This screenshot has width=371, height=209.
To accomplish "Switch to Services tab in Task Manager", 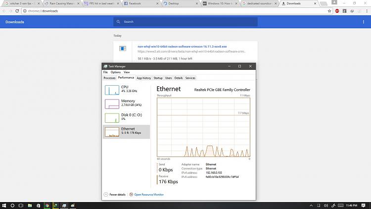I will click(x=190, y=78).
